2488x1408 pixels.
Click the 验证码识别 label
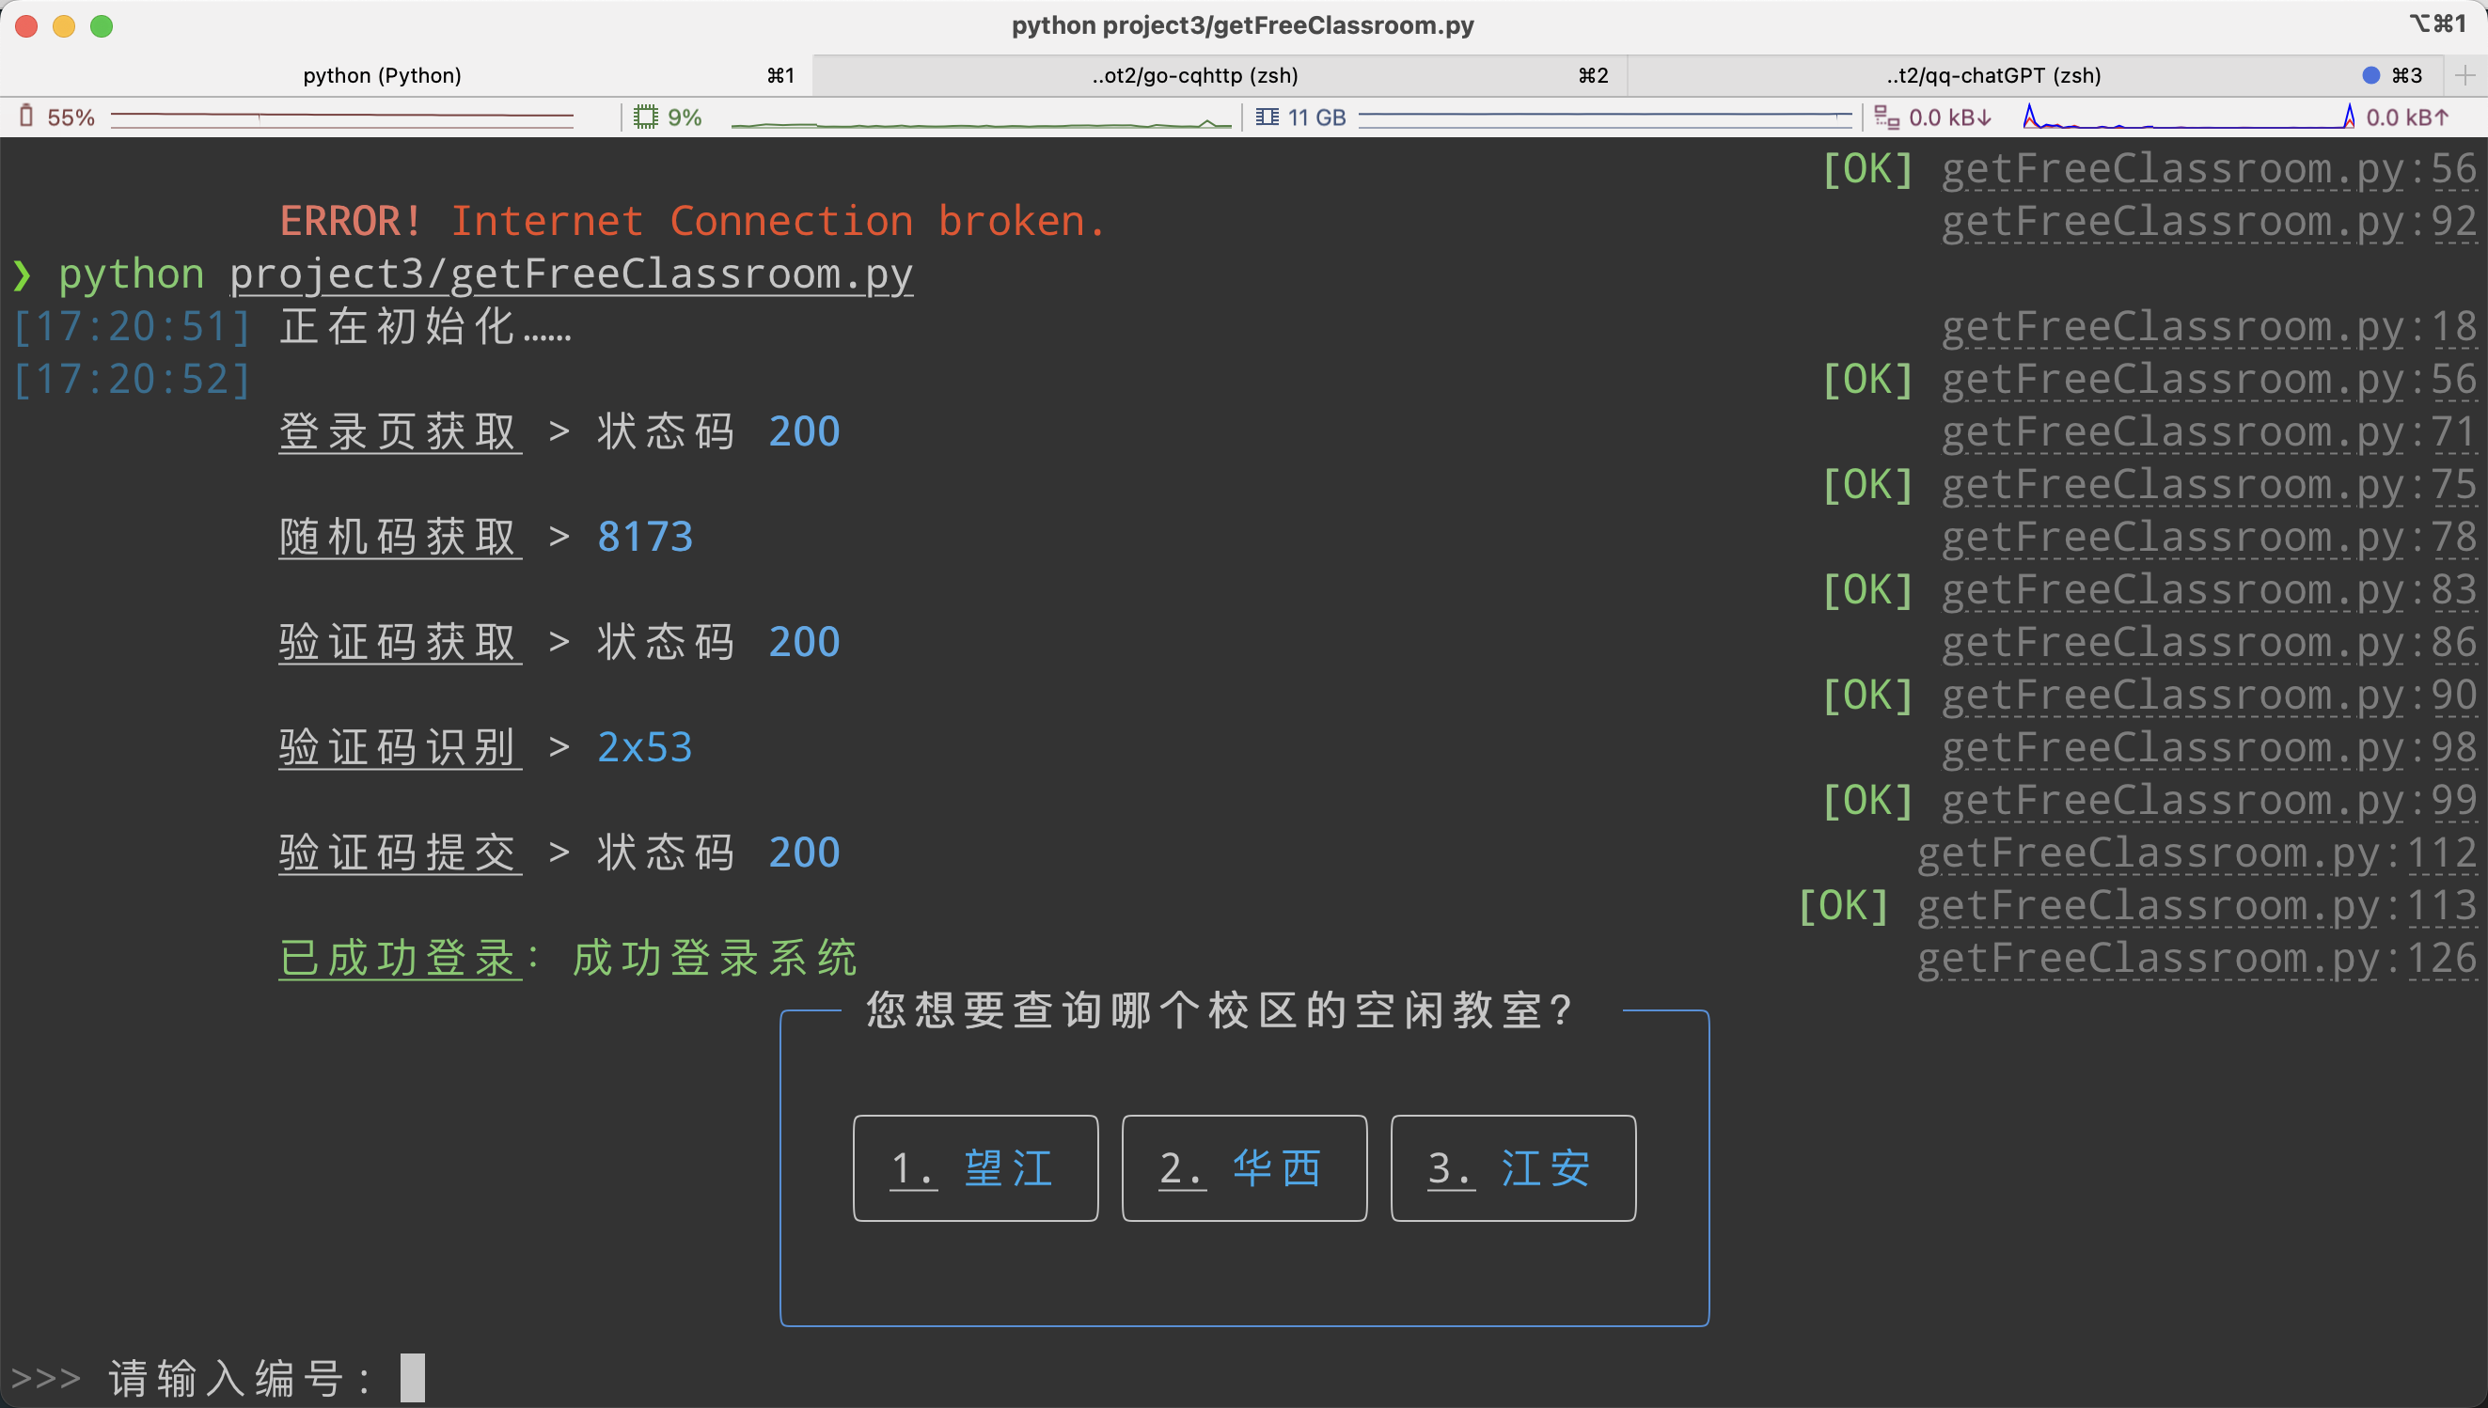(x=401, y=748)
